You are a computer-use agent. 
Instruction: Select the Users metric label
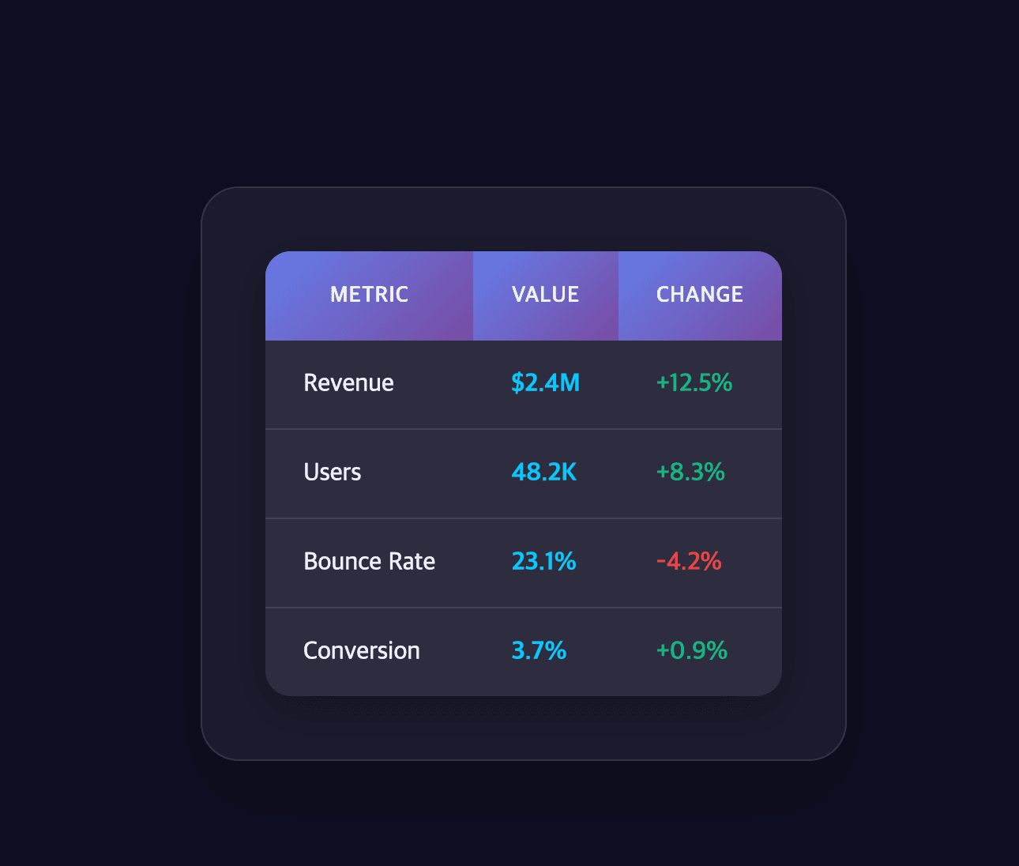(x=332, y=473)
